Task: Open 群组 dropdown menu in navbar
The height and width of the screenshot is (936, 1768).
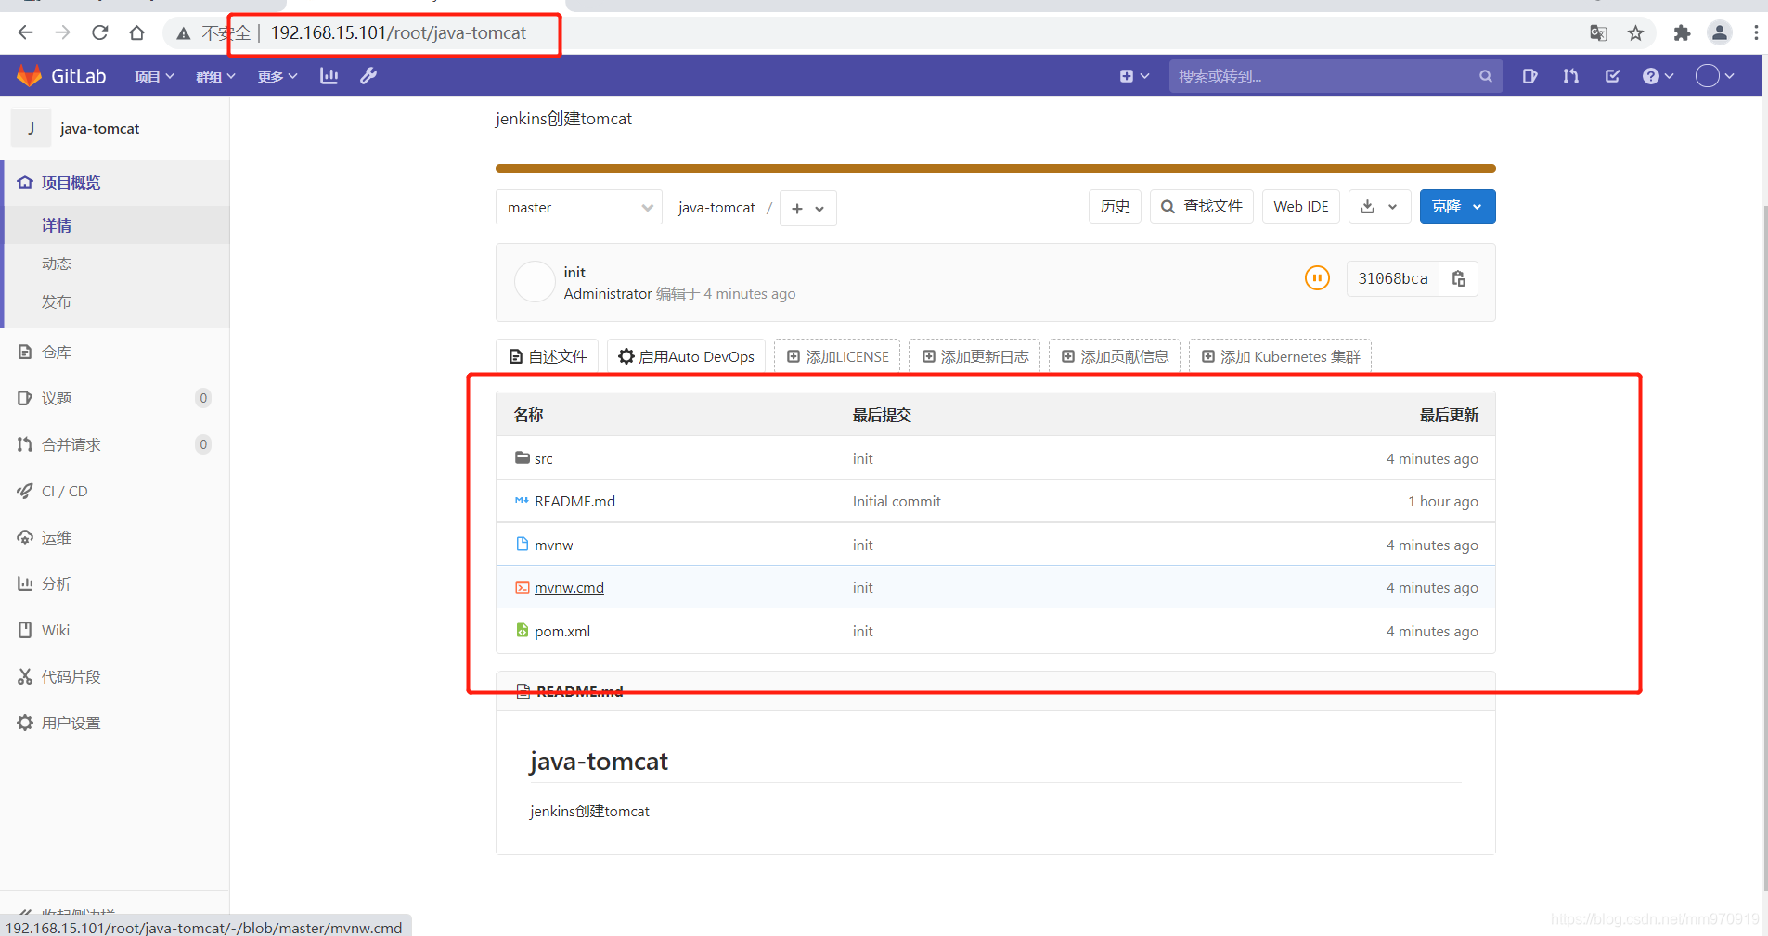Action: click(215, 76)
